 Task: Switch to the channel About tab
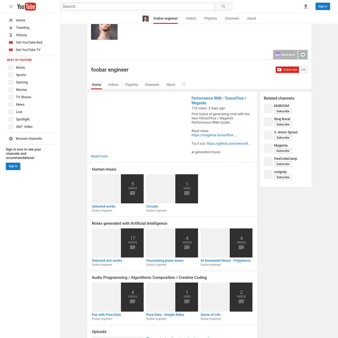tap(170, 85)
